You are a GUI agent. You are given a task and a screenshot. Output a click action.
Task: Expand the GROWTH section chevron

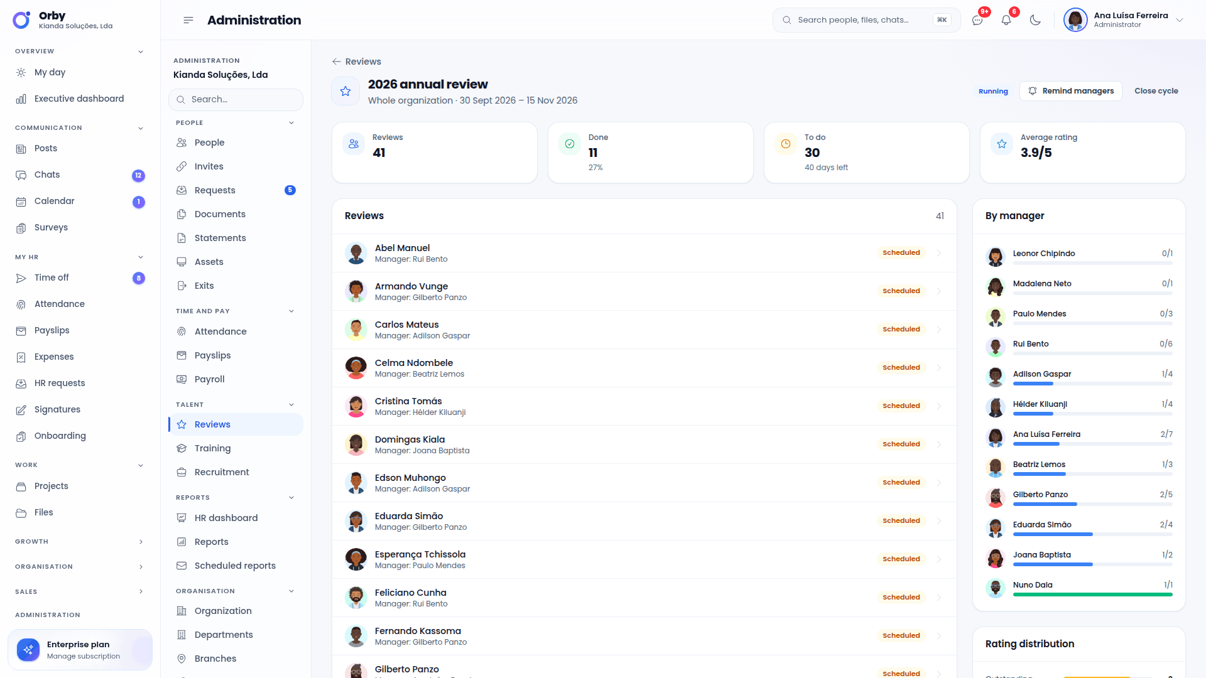(x=141, y=542)
